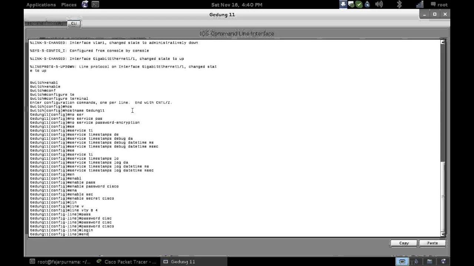Screen dimensions: 474x266
Task: Click after 'end' on the last CLI line
Action: pos(89,234)
